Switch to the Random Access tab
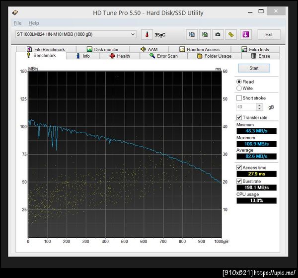The image size is (298, 278). click(x=200, y=49)
